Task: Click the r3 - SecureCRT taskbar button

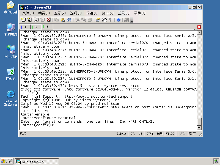Action: click(x=37, y=162)
